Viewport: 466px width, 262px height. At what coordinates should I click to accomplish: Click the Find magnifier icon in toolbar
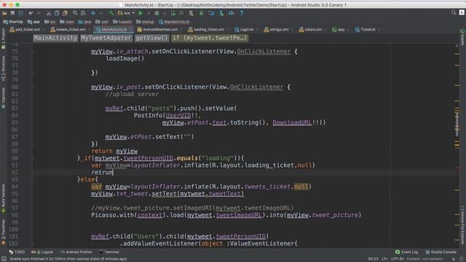click(x=75, y=13)
